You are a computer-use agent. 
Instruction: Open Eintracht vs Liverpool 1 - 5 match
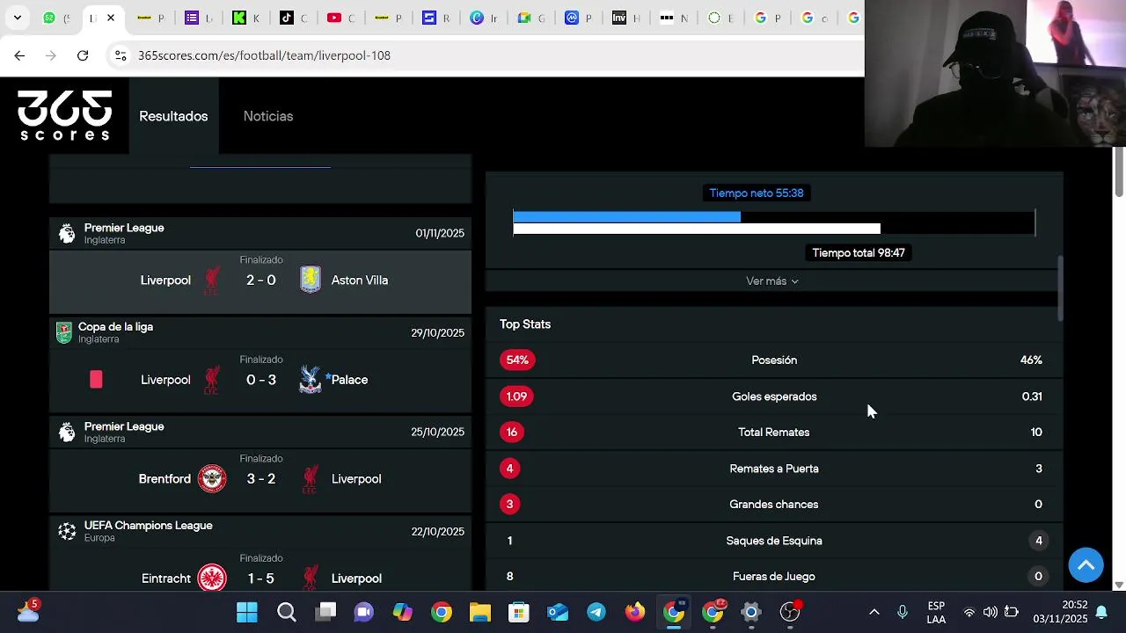coord(260,571)
